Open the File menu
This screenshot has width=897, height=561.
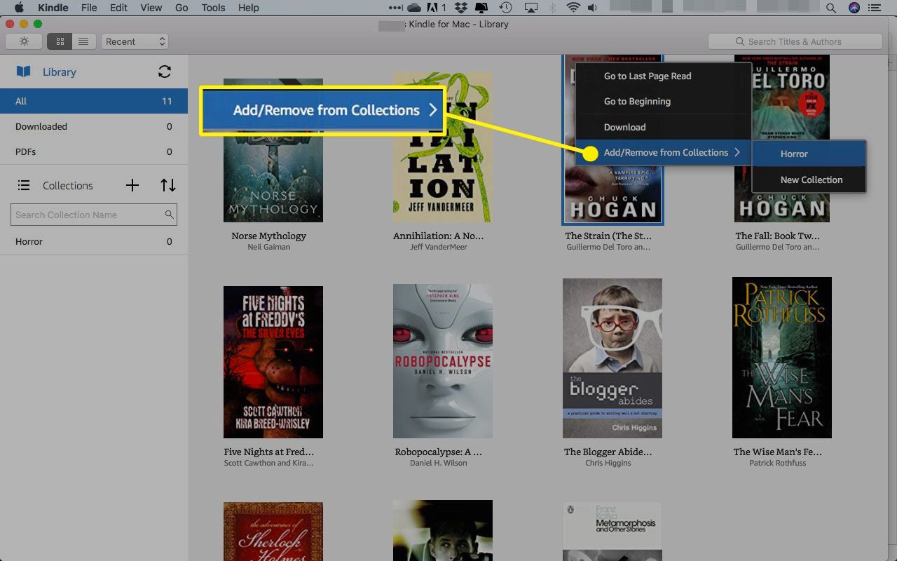[x=89, y=8]
